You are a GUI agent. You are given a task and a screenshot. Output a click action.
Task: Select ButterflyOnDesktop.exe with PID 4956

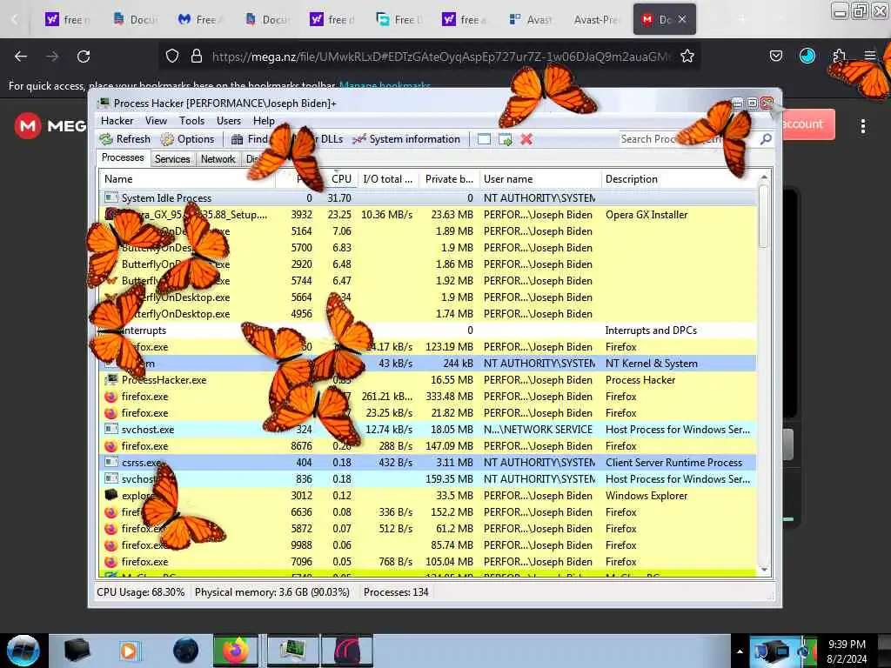click(428, 313)
